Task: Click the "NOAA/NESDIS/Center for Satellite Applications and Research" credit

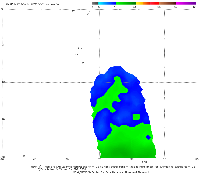Action: pyautogui.click(x=111, y=172)
